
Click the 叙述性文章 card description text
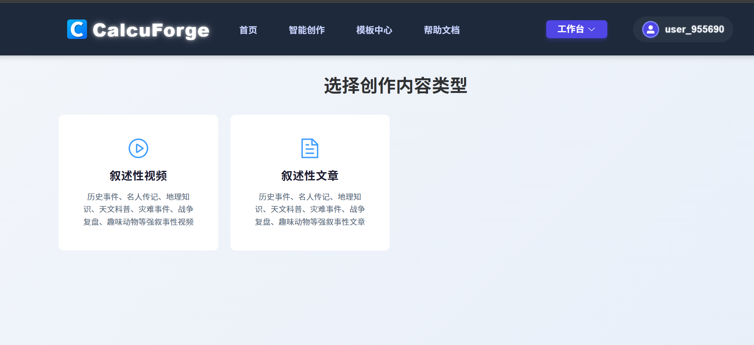tap(310, 209)
